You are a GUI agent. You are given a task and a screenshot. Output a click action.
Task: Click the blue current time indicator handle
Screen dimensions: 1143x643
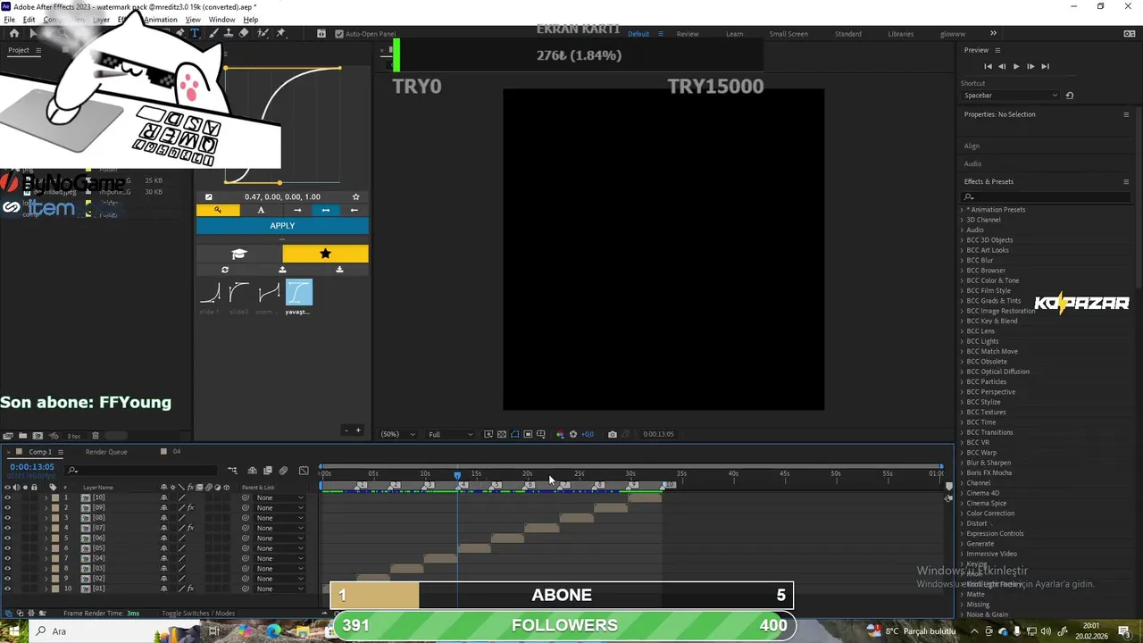point(457,474)
